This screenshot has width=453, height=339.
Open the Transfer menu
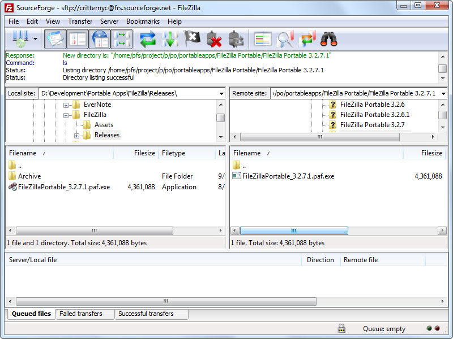coord(80,21)
